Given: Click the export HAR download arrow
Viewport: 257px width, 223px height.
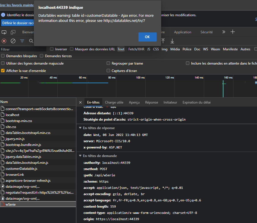Looking at the screenshot, I should (172, 41).
